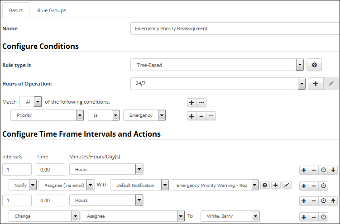Open the White, Barry assignee dropdown
The image size is (340, 224).
(x=230, y=216)
